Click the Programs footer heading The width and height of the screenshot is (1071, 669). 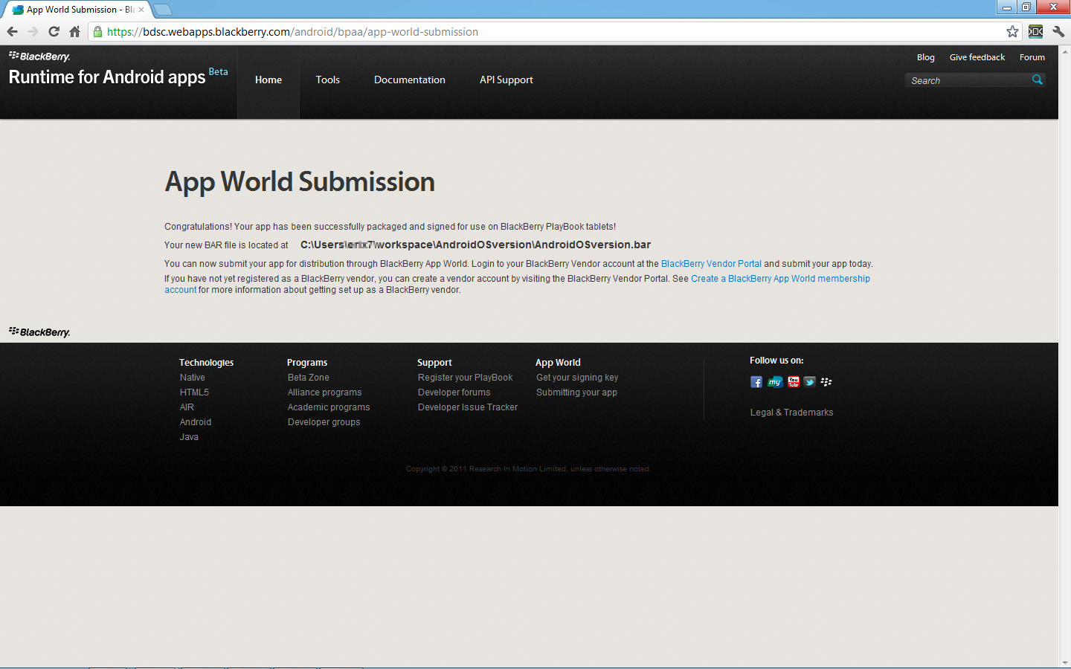307,363
